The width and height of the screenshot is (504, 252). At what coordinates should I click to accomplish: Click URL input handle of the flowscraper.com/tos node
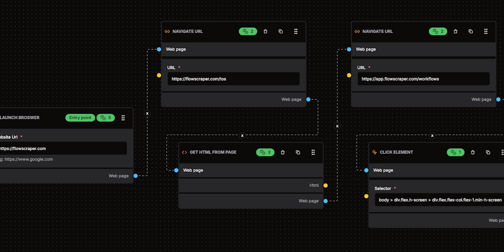tap(159, 75)
